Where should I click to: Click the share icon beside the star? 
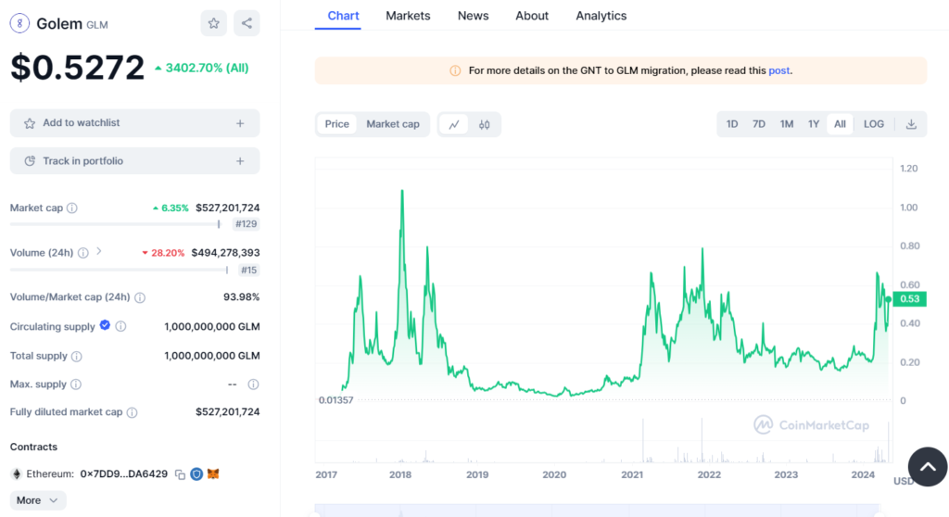(247, 23)
